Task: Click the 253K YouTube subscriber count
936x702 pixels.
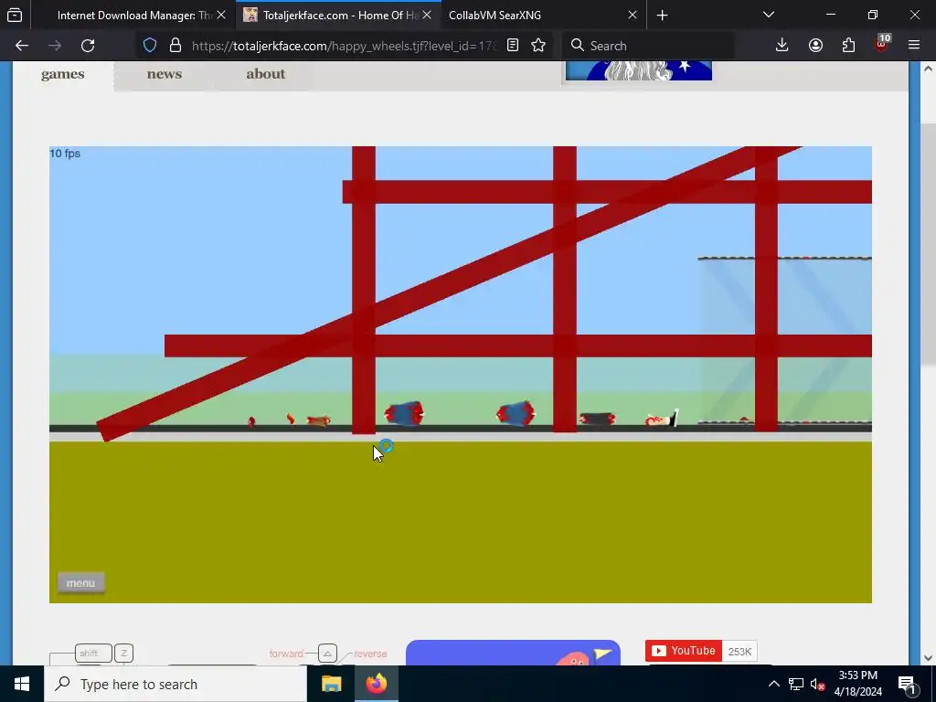Action: click(739, 651)
